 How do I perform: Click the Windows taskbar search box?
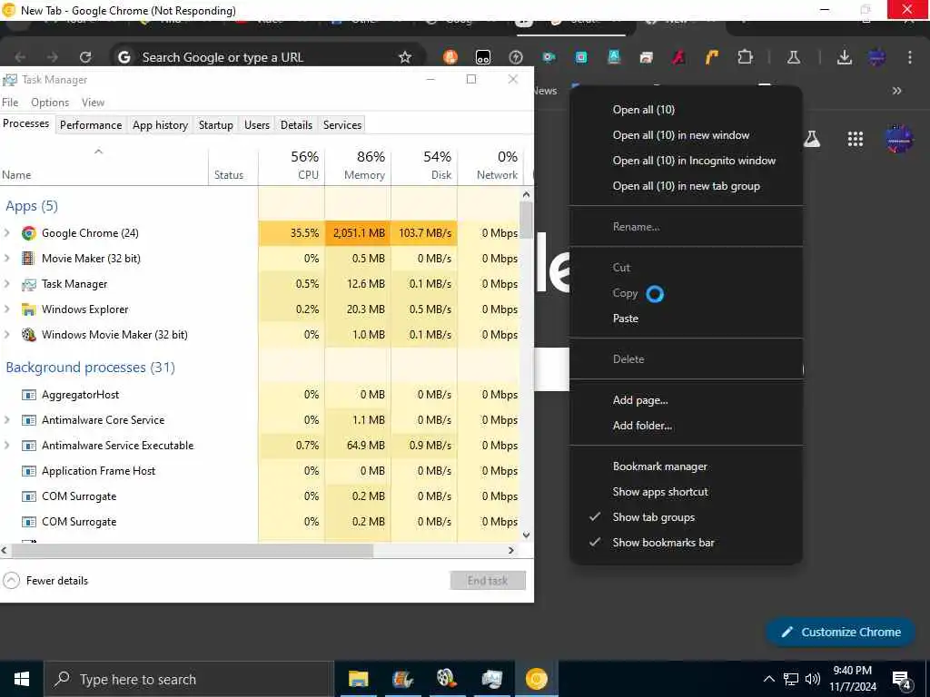[x=189, y=679]
